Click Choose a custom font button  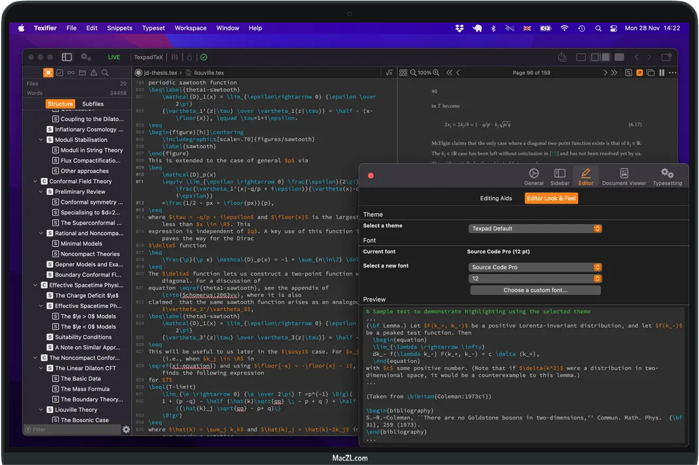(535, 290)
